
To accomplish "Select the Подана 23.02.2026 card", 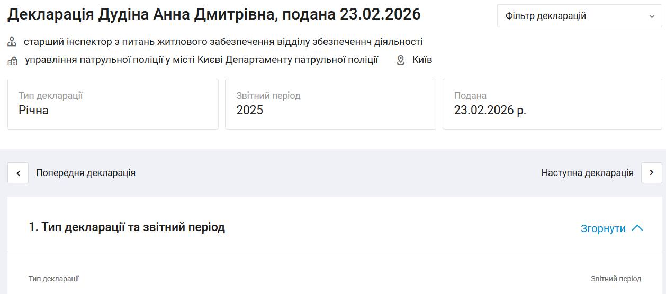I will click(x=552, y=104).
